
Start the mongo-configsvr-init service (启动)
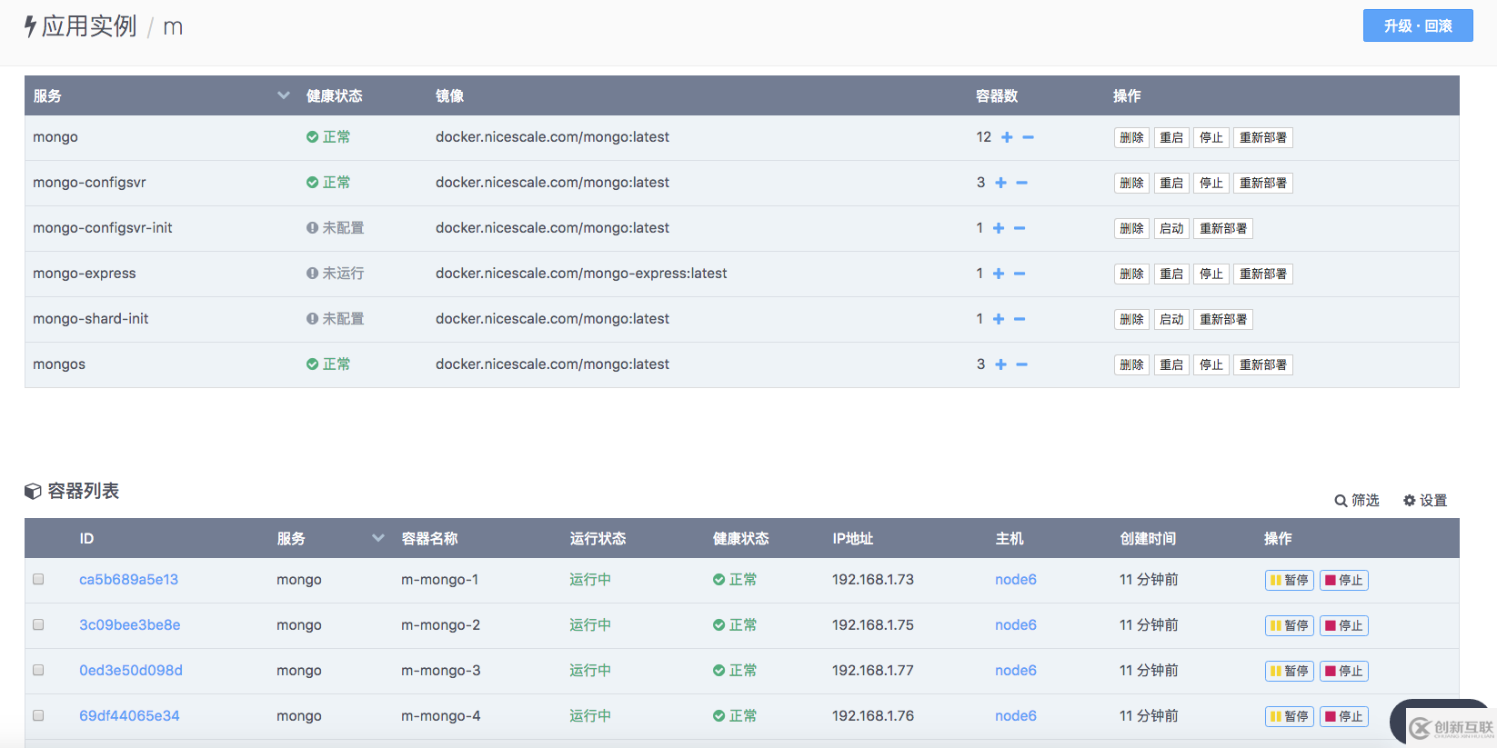(x=1171, y=228)
